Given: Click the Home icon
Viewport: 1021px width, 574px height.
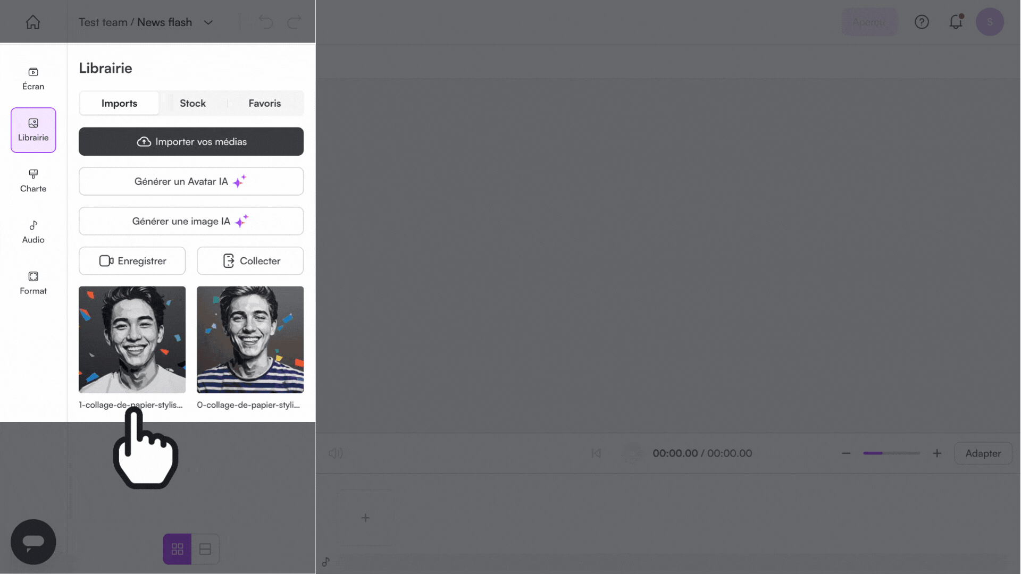Looking at the screenshot, I should (x=33, y=22).
